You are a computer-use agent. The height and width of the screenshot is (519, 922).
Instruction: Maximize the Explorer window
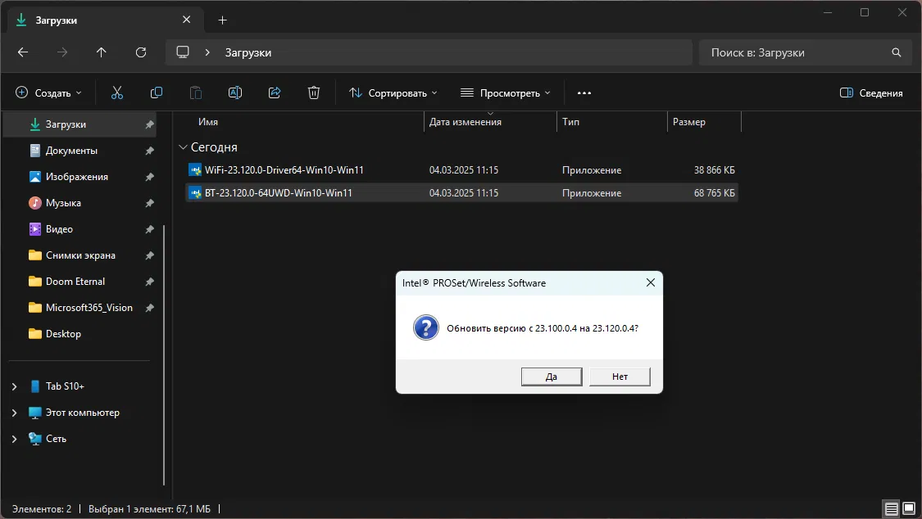coord(865,12)
